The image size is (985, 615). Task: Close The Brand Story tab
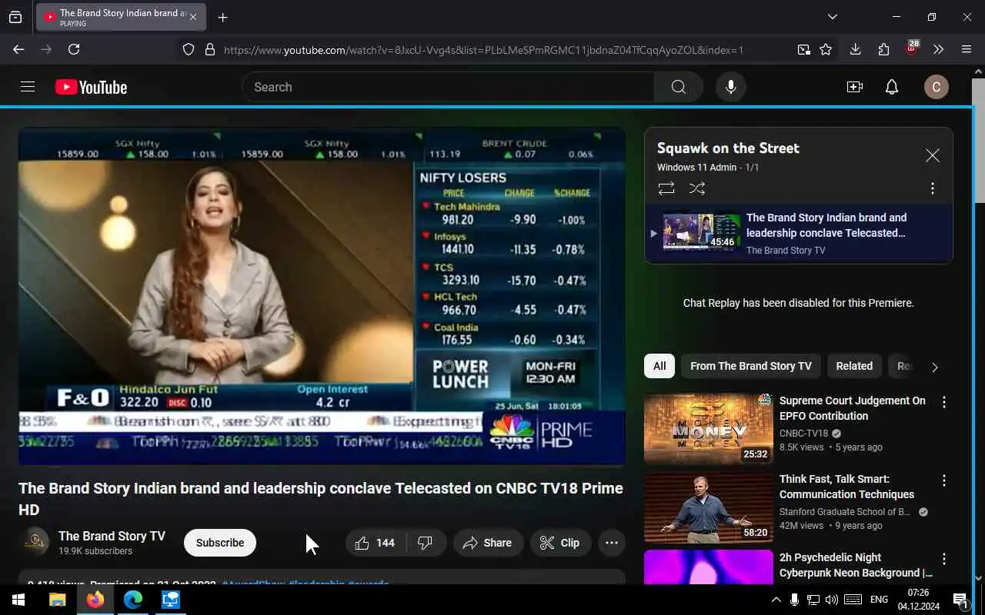coord(192,17)
